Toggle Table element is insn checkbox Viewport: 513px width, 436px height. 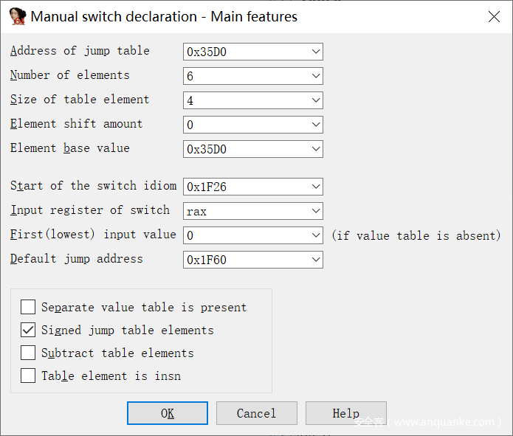28,376
